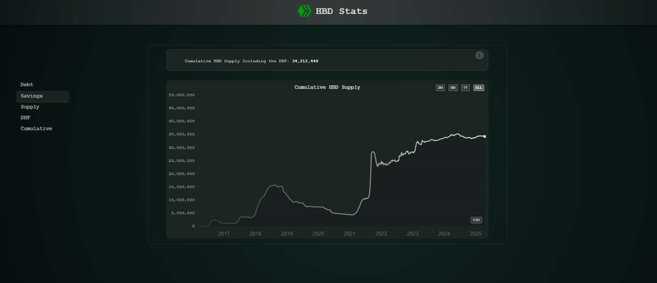Select the Savings sidebar item

(43, 96)
